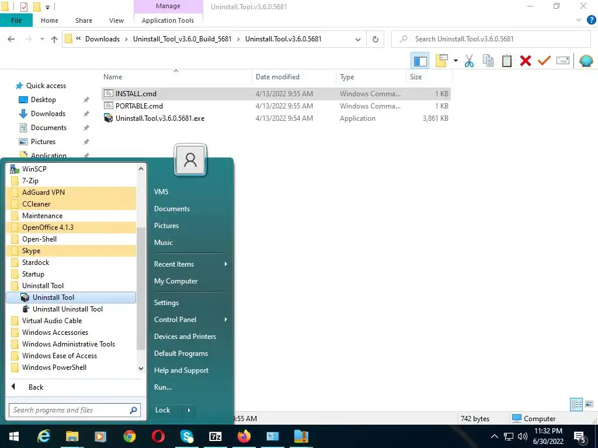Expand Recent Items submenu

click(x=226, y=264)
